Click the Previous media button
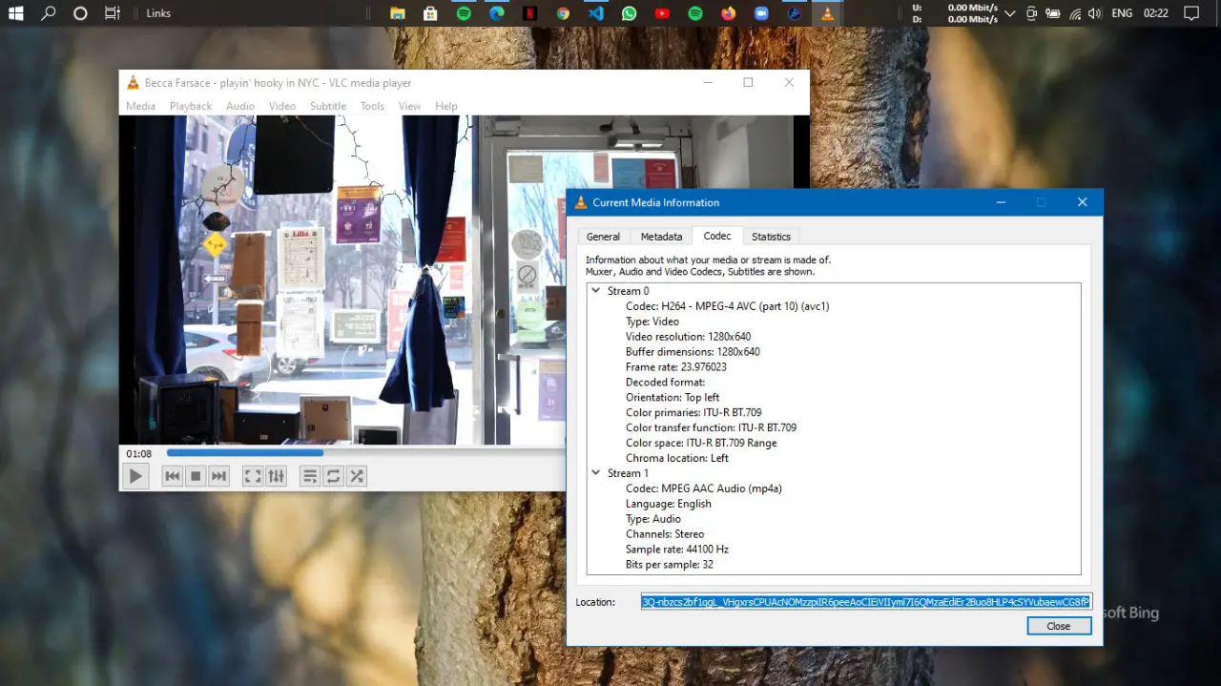Image resolution: width=1221 pixels, height=686 pixels. tap(172, 476)
